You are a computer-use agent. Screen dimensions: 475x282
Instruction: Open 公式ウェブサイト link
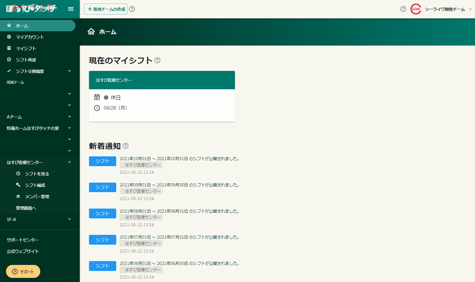(23, 251)
